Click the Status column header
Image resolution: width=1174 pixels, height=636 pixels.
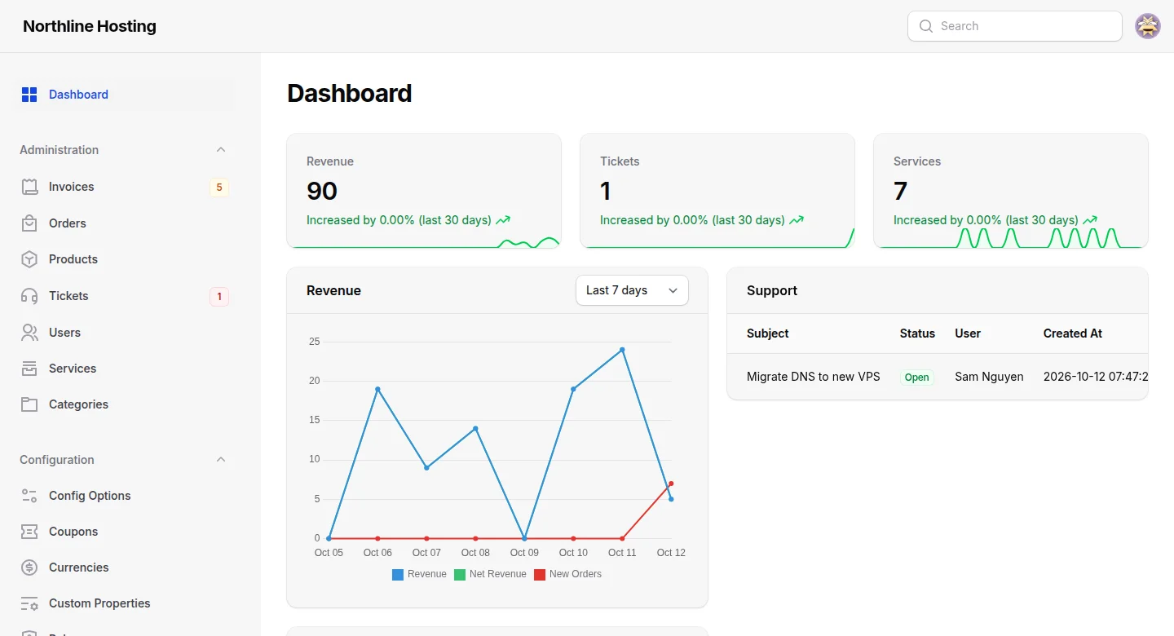tap(917, 333)
